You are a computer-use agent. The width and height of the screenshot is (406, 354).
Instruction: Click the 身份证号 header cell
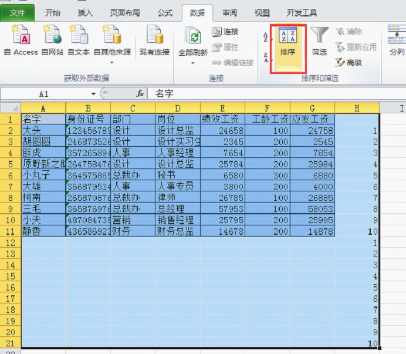point(88,119)
